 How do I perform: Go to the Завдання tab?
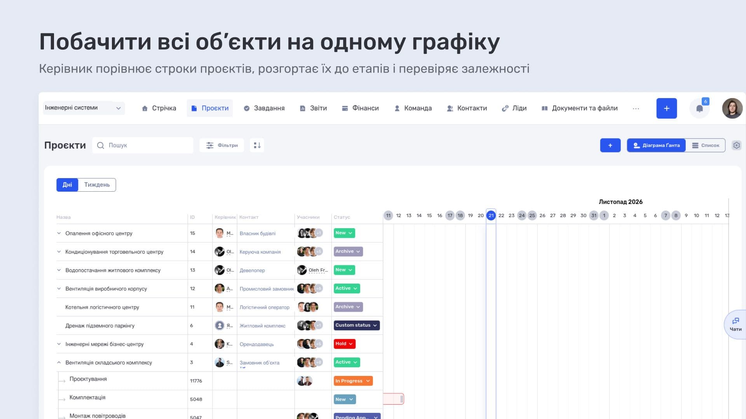click(264, 108)
